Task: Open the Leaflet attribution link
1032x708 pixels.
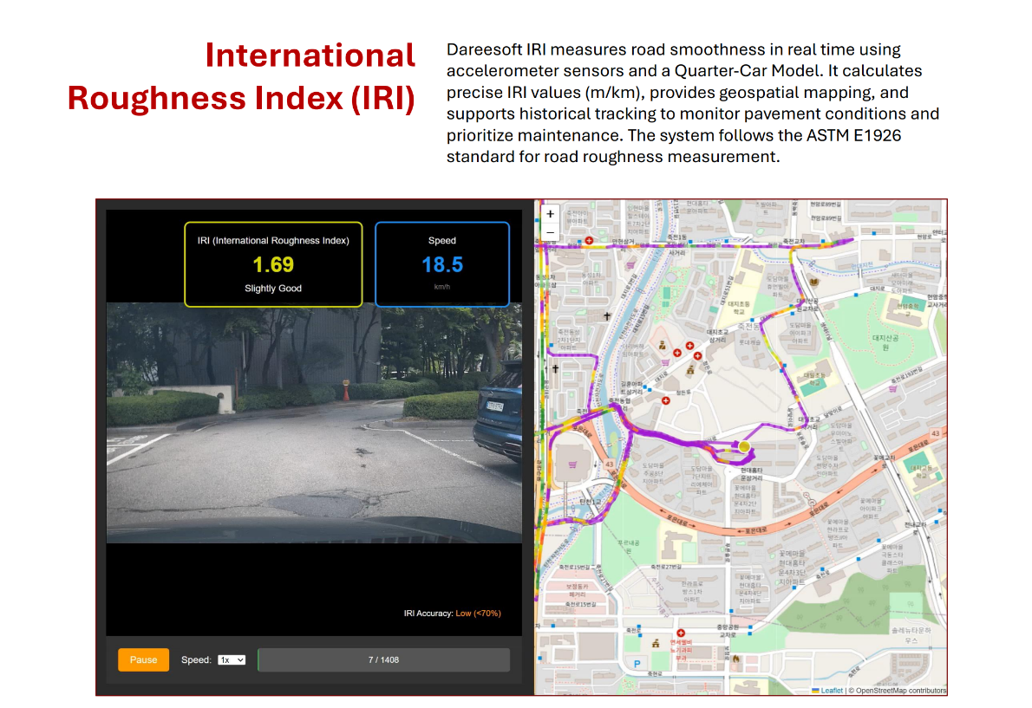Action: (832, 691)
